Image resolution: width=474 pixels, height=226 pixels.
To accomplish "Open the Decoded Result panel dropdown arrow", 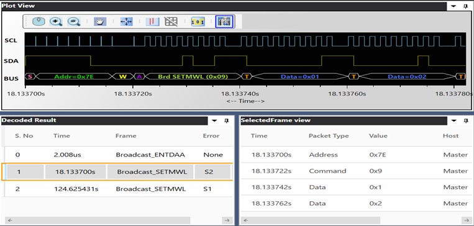I will coord(214,120).
